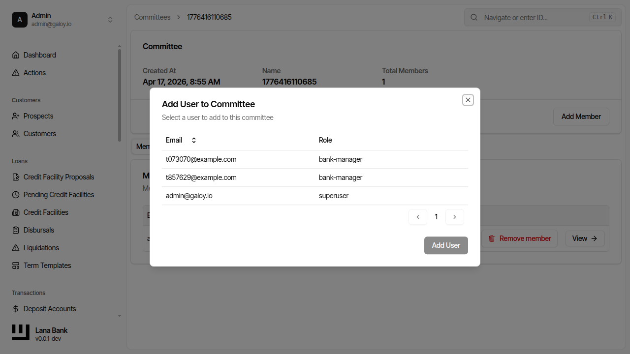
Task: Open Disbursals using its sidebar icon
Action: tap(15, 230)
